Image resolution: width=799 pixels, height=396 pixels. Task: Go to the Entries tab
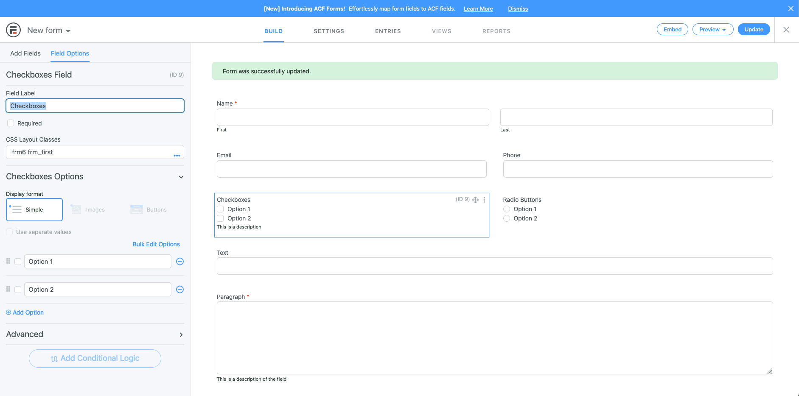[x=388, y=31]
